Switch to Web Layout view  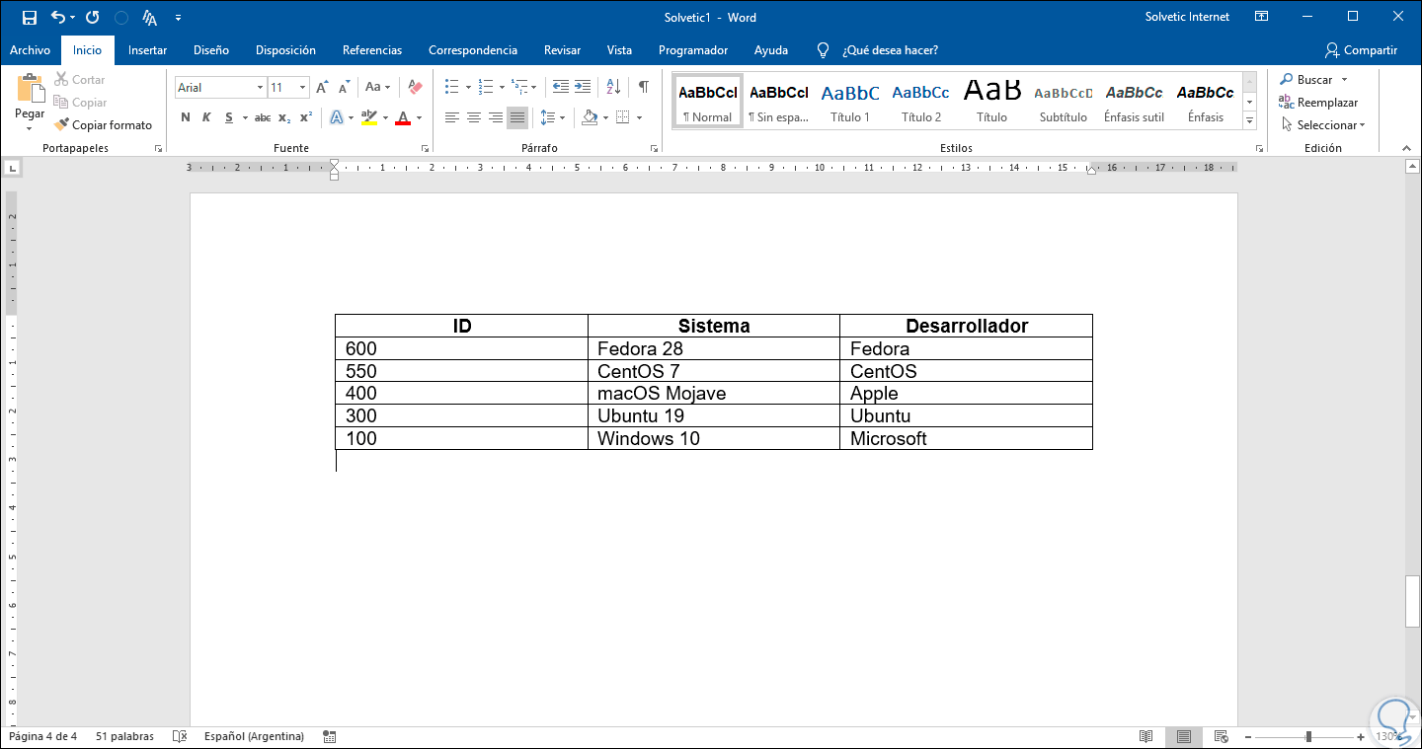click(x=1221, y=737)
